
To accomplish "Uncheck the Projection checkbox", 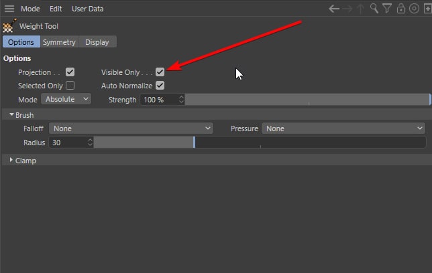I will (x=70, y=72).
